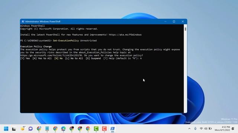Open the weather widget showing 40°
This screenshot has width=238, height=133.
(x=23, y=128)
